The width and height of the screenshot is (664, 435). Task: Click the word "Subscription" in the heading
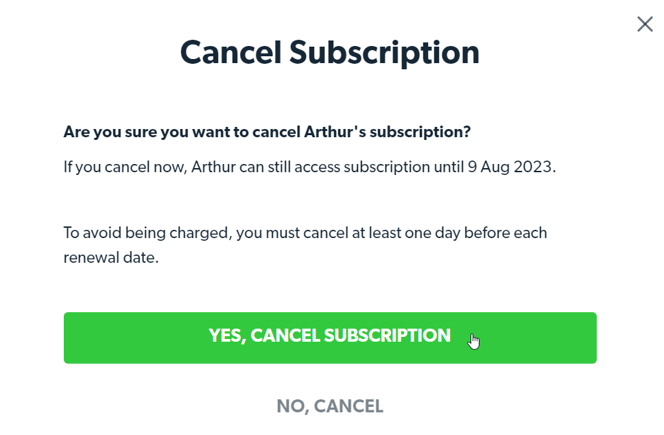tap(383, 53)
